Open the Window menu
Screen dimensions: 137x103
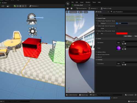88,2
